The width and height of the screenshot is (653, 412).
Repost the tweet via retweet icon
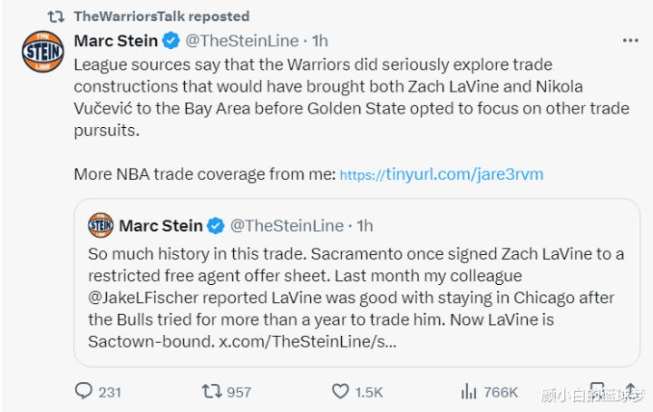pos(210,392)
